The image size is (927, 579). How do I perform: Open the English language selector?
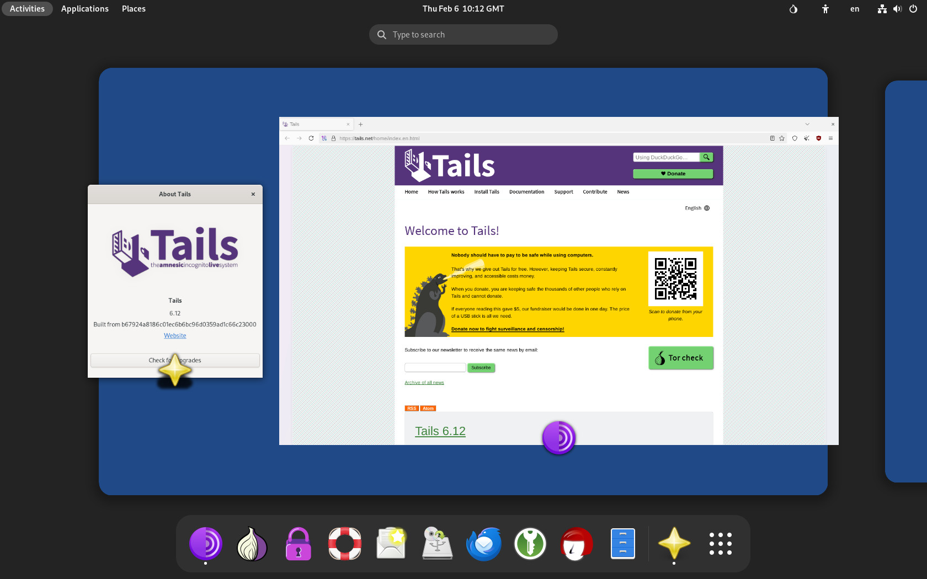tap(697, 208)
